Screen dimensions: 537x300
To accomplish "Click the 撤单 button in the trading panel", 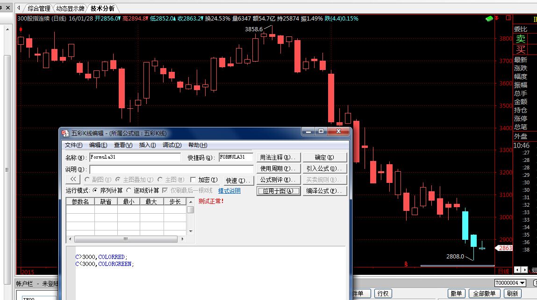I will click(456, 293).
